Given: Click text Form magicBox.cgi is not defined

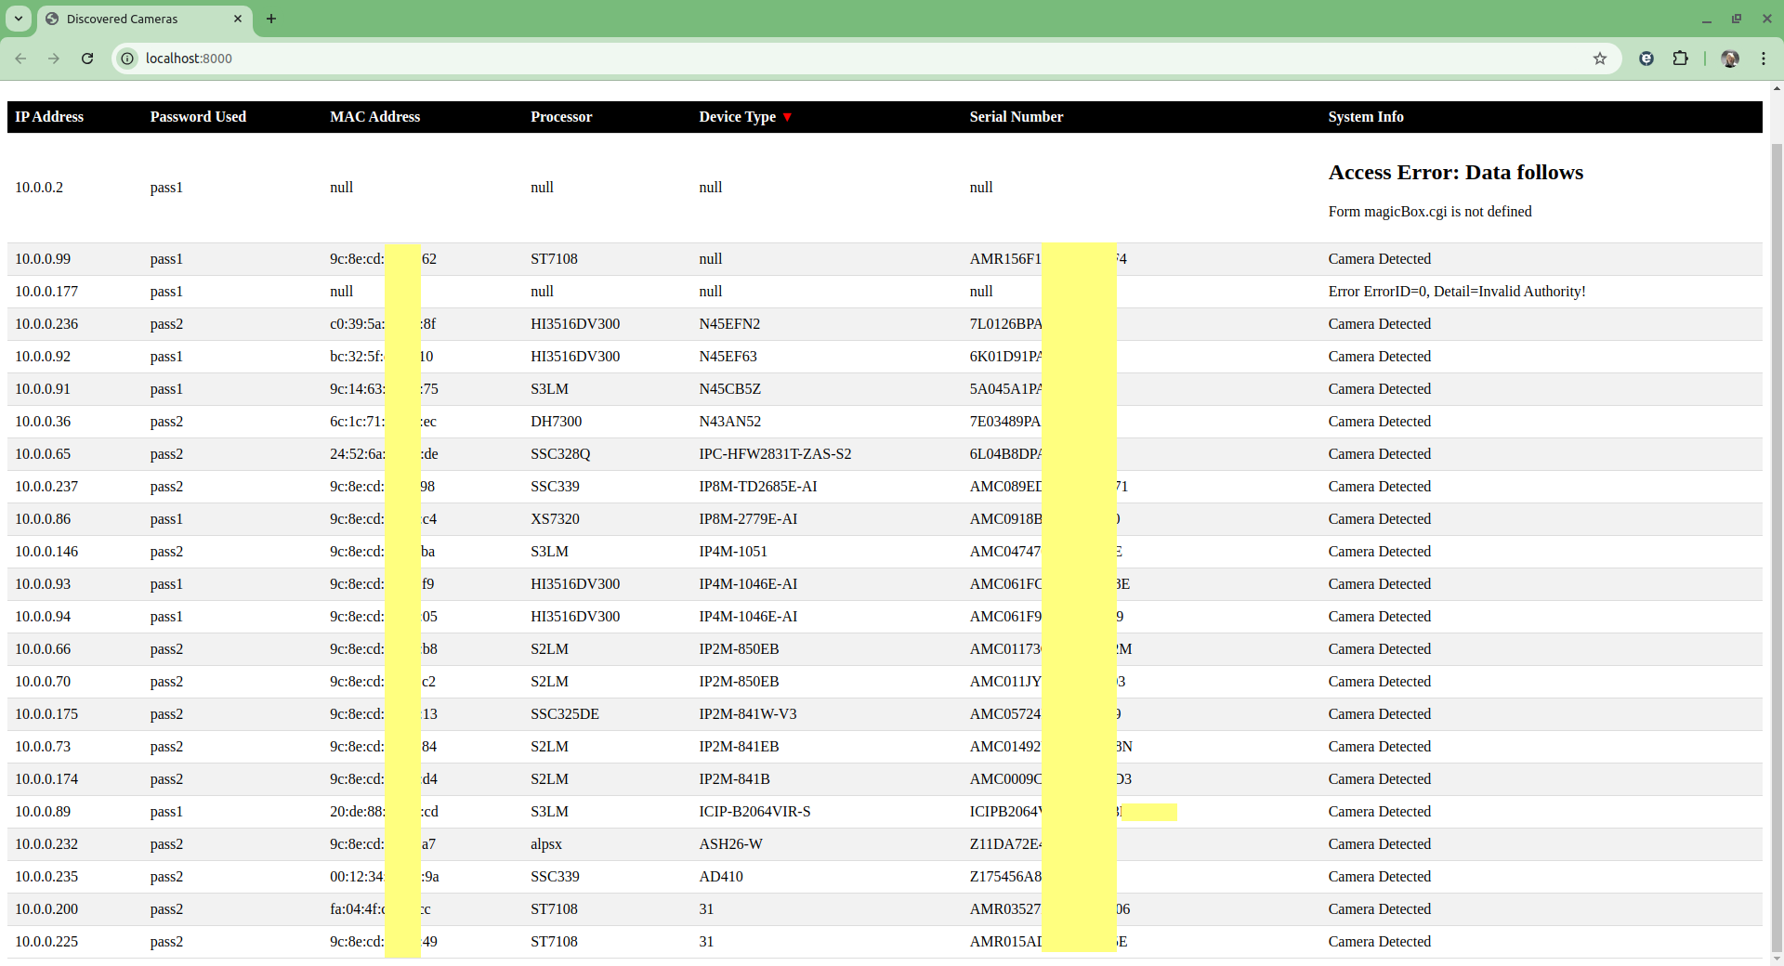Looking at the screenshot, I should pos(1429,212).
